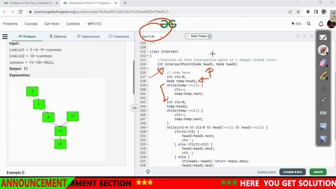
Task: Collapse code fold at line 153
Action: 148,144
